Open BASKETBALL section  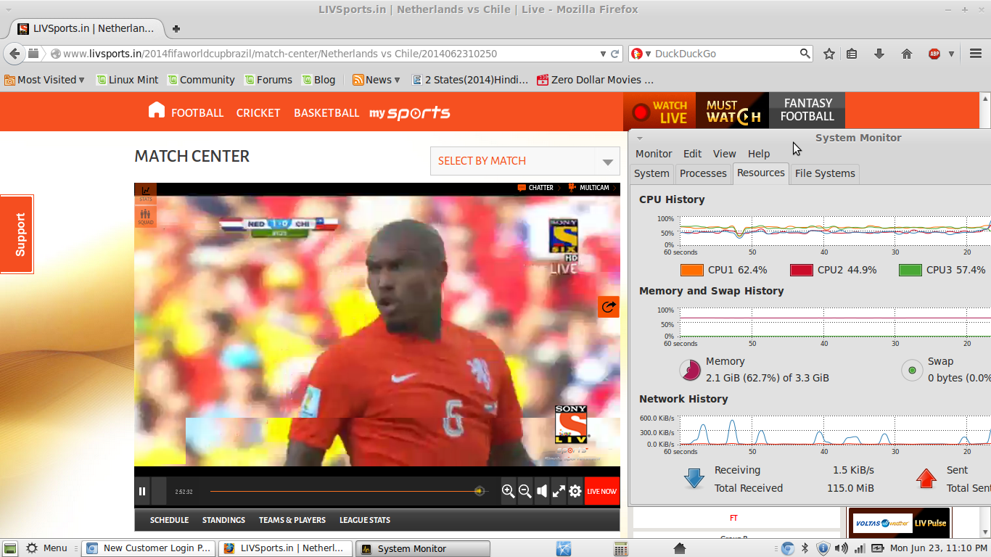tap(326, 112)
